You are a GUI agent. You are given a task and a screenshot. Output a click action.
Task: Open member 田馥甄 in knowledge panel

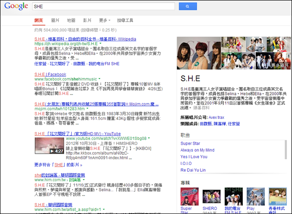[x=206, y=124]
